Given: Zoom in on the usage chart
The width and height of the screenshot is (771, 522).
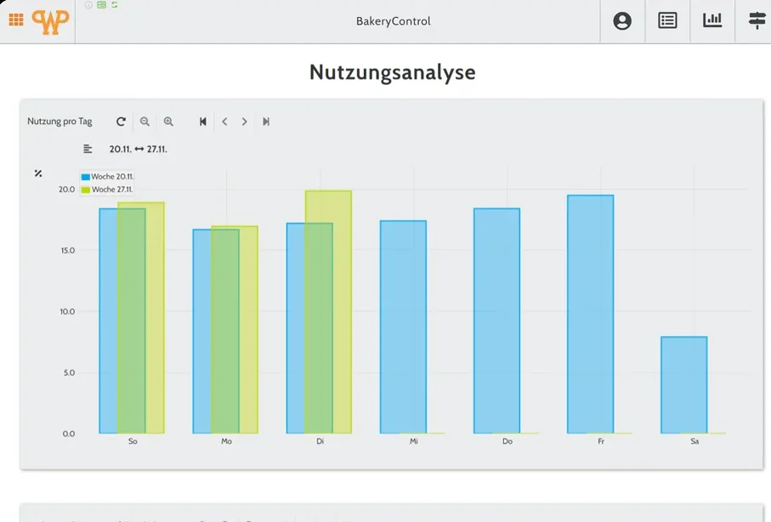Looking at the screenshot, I should (168, 122).
